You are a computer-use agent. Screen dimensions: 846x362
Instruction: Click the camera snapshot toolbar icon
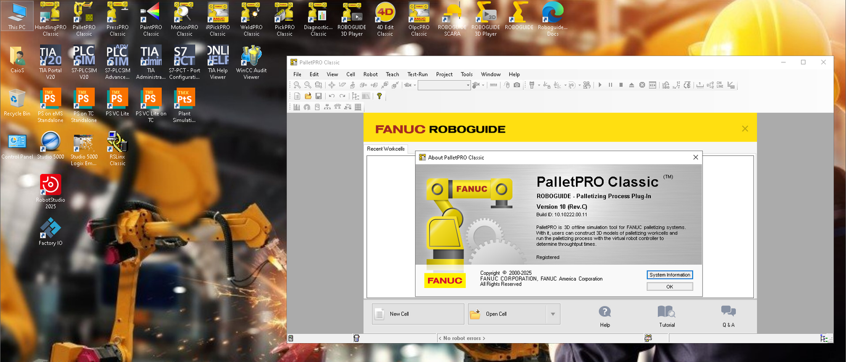click(x=517, y=85)
